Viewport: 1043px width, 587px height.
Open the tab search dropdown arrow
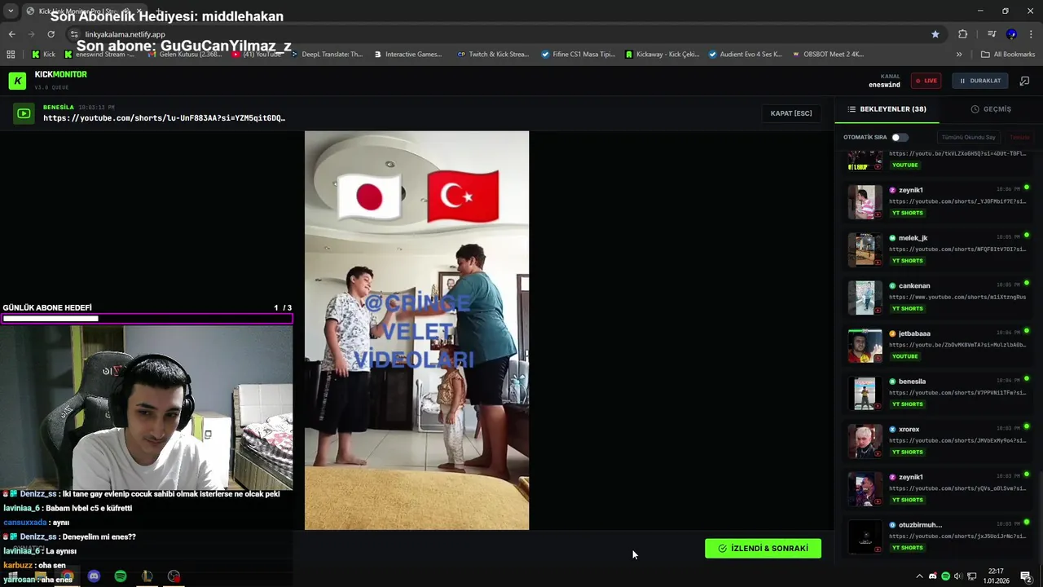[11, 11]
